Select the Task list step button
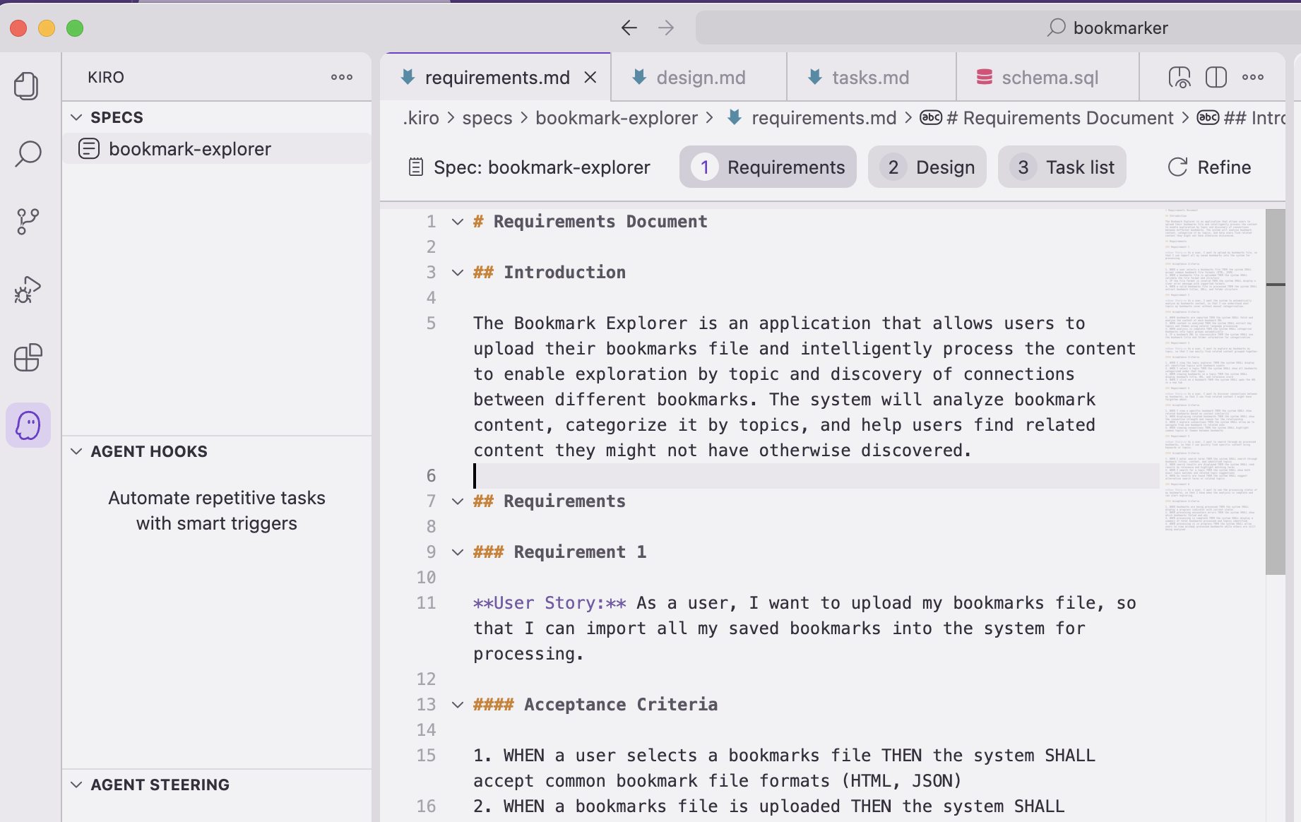The height and width of the screenshot is (822, 1301). (1062, 167)
